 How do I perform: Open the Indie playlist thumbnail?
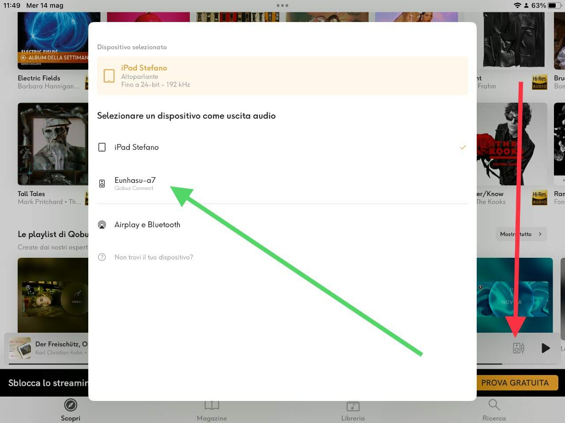point(53,295)
